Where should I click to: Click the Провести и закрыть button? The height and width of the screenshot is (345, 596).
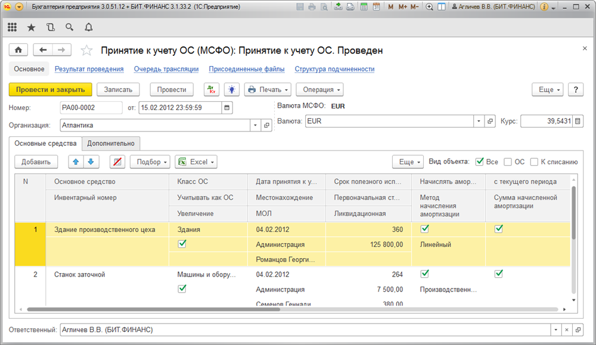[50, 90]
